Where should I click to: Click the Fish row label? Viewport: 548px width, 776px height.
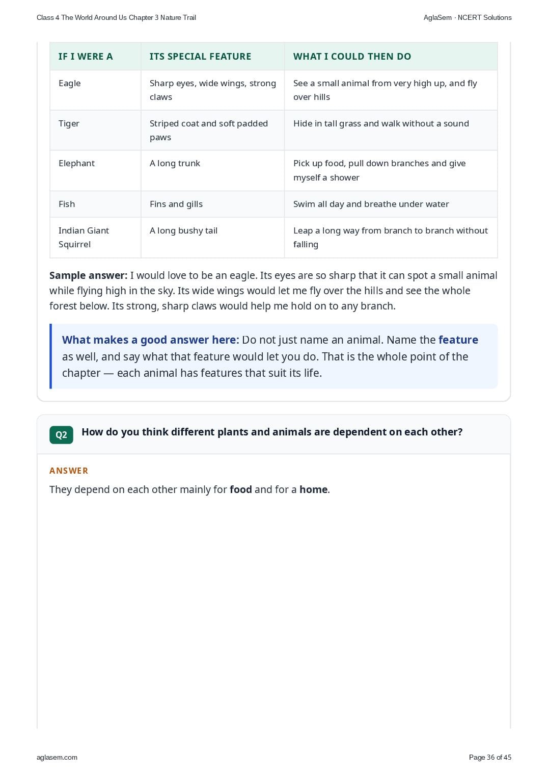click(67, 204)
